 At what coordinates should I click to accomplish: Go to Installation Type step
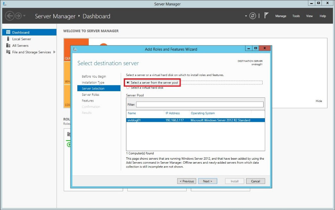point(93,83)
